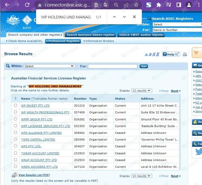202x185 pixels.
Task: Go to next find-in-page match
Action: coord(124,17)
